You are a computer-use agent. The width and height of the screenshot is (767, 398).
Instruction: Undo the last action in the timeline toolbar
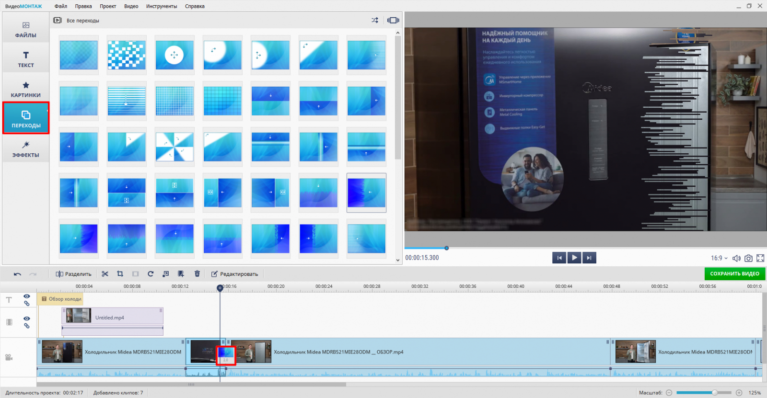click(17, 274)
